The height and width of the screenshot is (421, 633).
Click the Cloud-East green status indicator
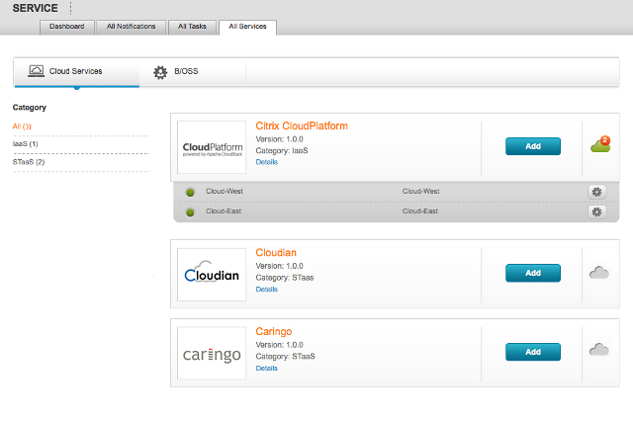(x=191, y=211)
